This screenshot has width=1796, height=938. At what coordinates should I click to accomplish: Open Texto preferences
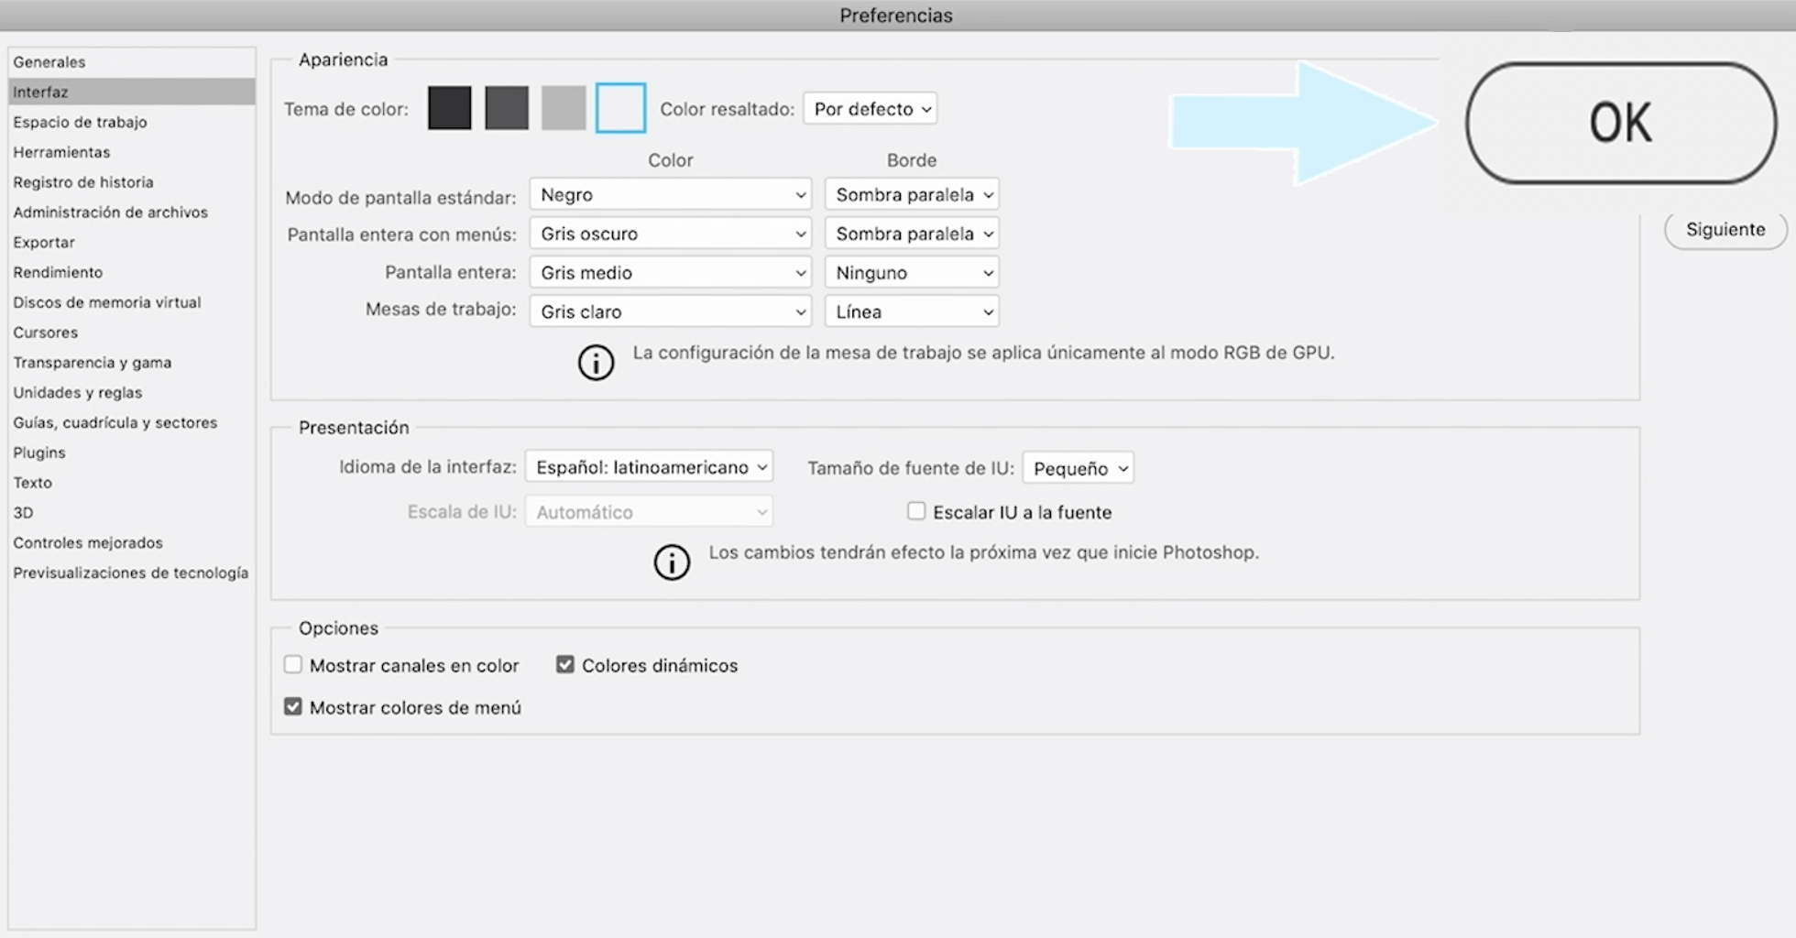pyautogui.click(x=132, y=483)
